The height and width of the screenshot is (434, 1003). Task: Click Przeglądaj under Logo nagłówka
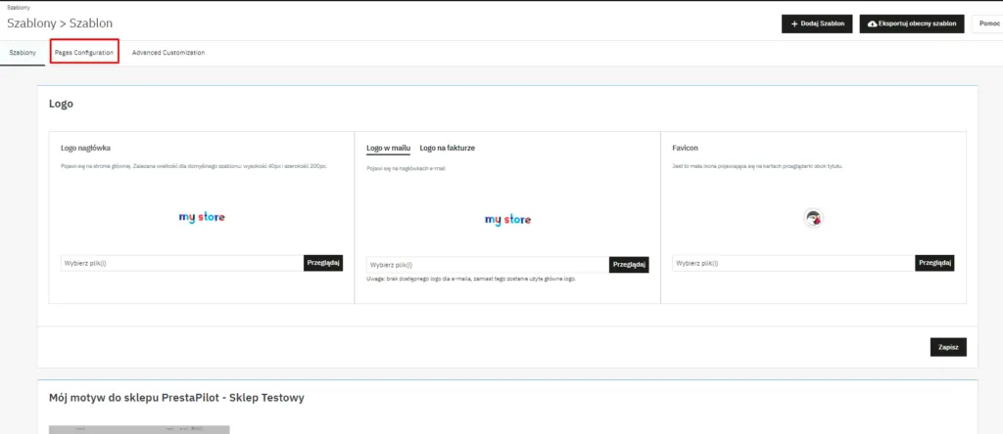point(323,263)
